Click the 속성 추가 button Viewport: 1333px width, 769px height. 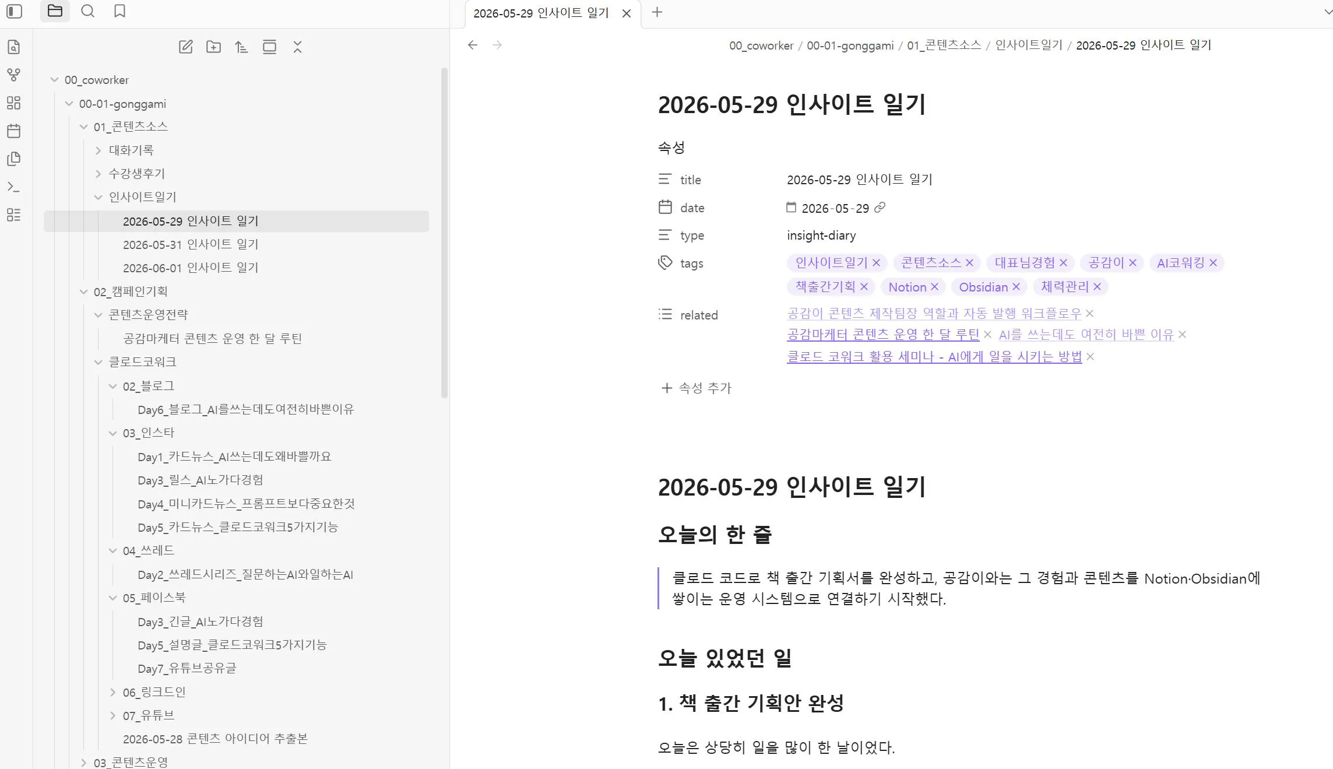pos(696,388)
